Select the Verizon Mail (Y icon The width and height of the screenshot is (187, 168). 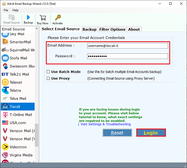tap(5, 139)
